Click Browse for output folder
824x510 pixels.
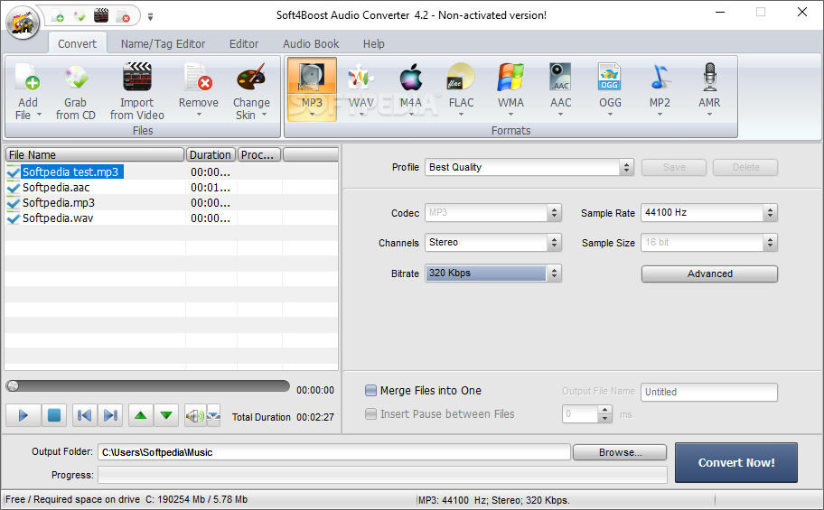click(x=620, y=452)
